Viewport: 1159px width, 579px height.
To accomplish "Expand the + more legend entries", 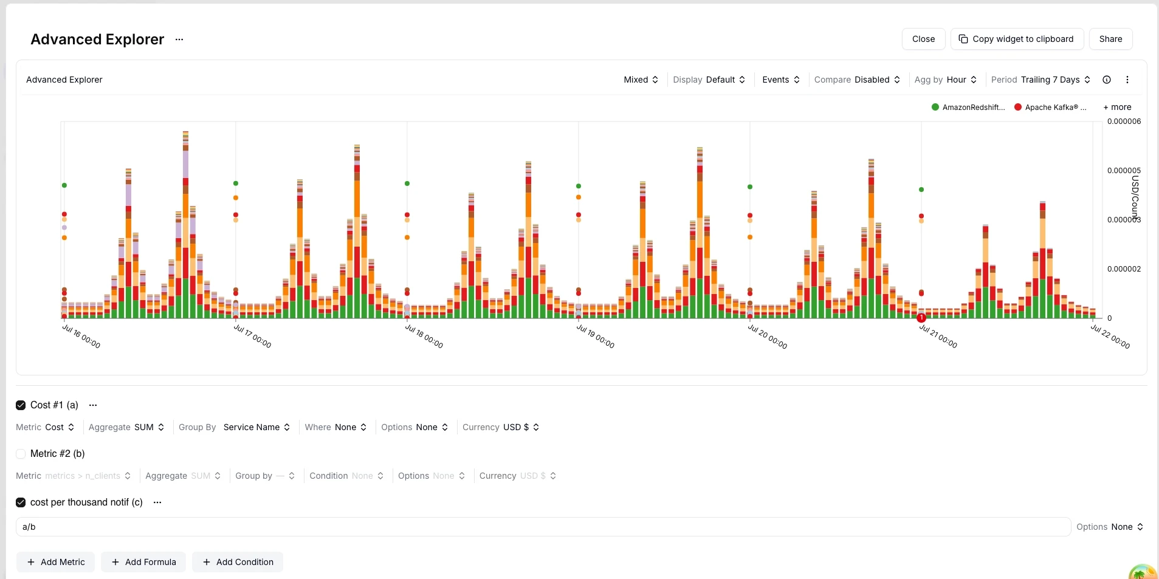I will click(1117, 107).
